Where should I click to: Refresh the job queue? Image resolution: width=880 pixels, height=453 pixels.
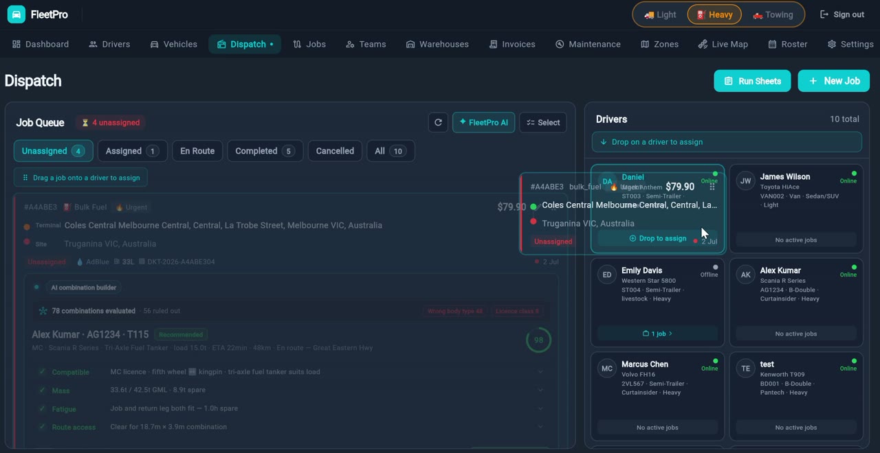click(x=438, y=122)
